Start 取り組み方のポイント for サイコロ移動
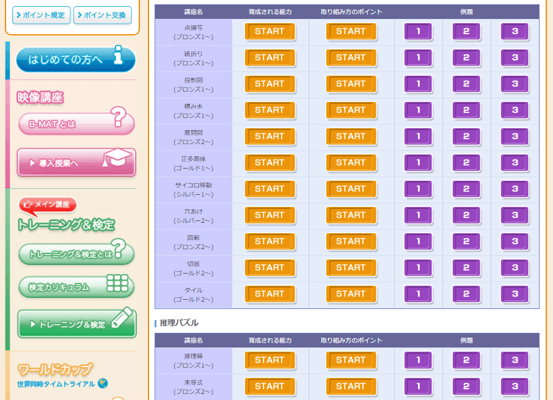The width and height of the screenshot is (553, 400). [x=351, y=189]
